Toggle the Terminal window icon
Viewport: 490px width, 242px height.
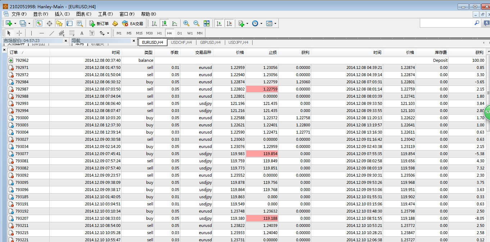[69, 23]
